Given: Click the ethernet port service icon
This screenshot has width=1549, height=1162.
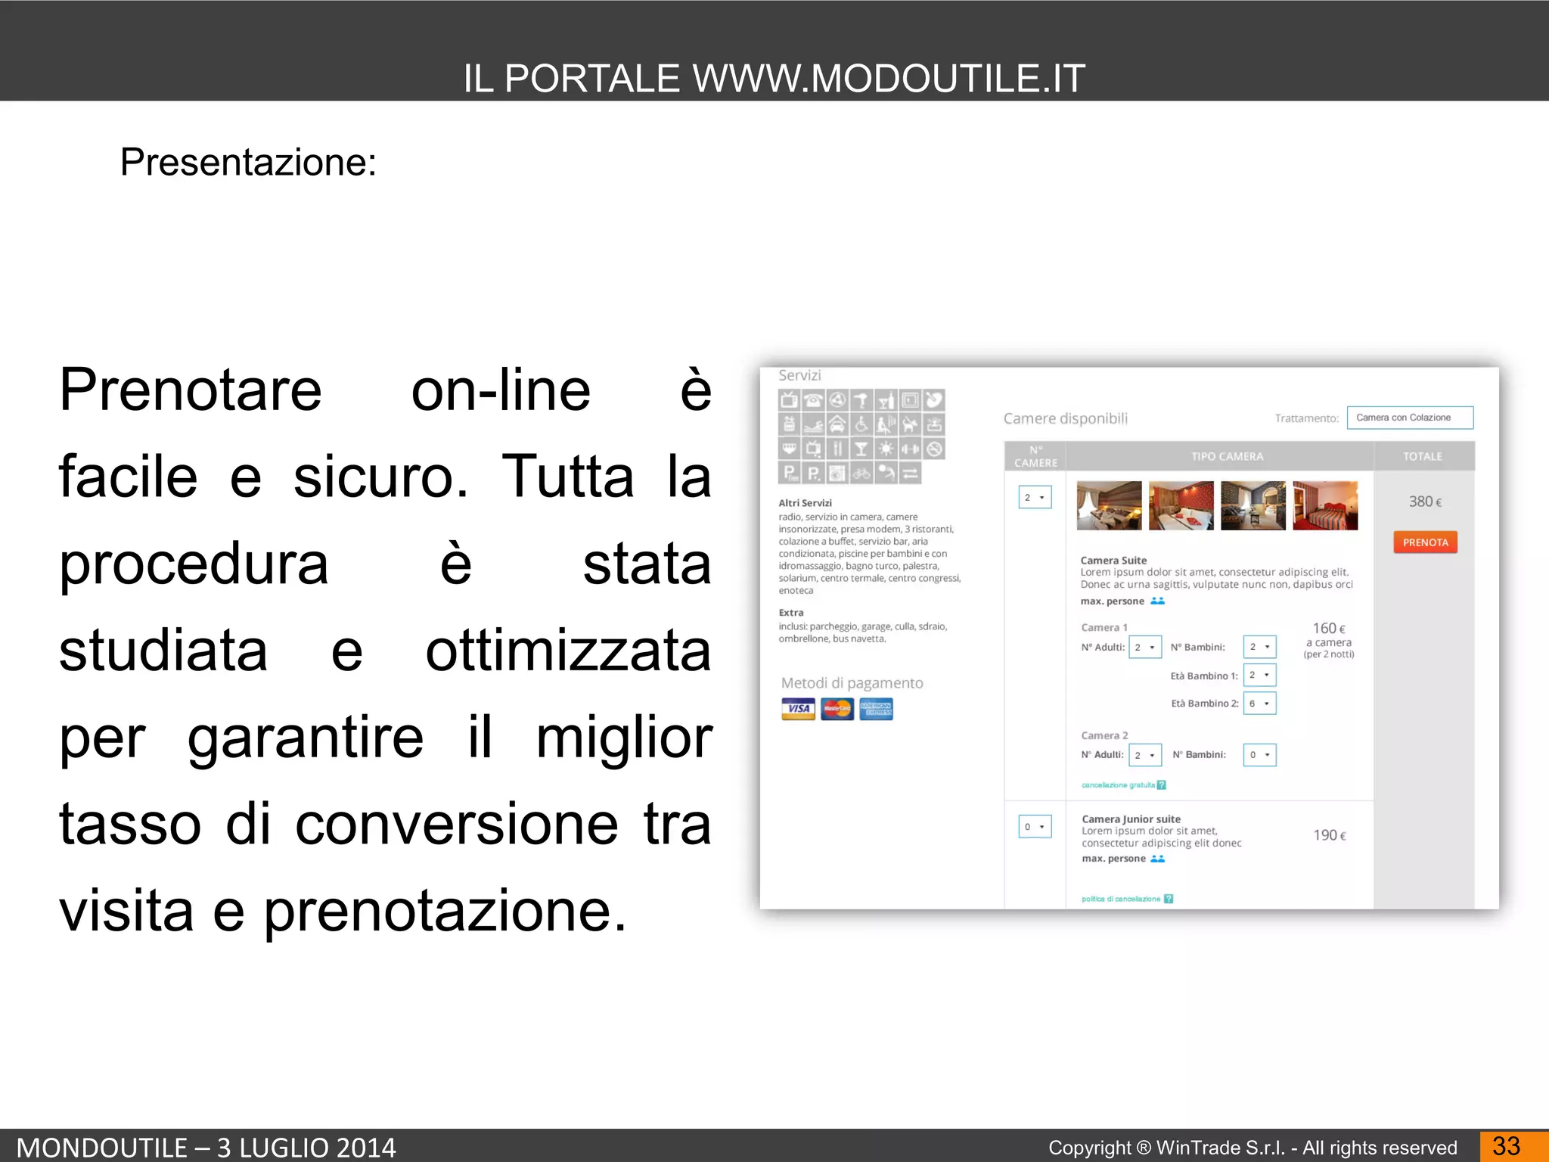Looking at the screenshot, I should click(789, 449).
